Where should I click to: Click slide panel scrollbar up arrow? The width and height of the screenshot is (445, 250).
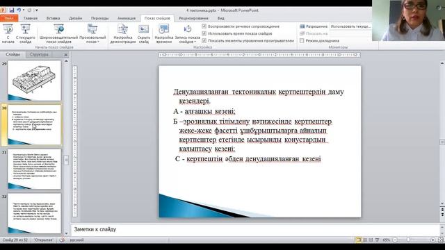tap(66, 61)
